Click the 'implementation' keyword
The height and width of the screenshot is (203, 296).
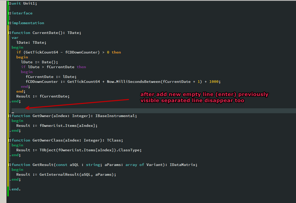coord(28,23)
